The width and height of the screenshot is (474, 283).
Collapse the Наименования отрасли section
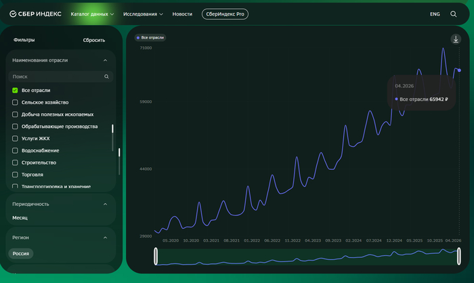[x=105, y=60]
